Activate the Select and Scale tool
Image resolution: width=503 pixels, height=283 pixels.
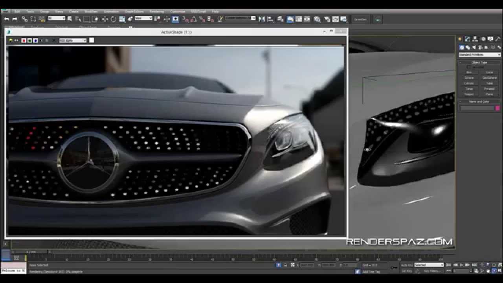click(122, 19)
